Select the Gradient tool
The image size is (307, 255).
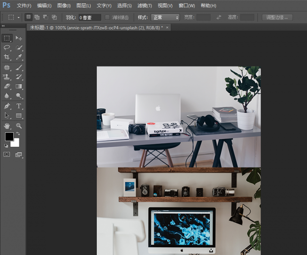click(x=19, y=86)
